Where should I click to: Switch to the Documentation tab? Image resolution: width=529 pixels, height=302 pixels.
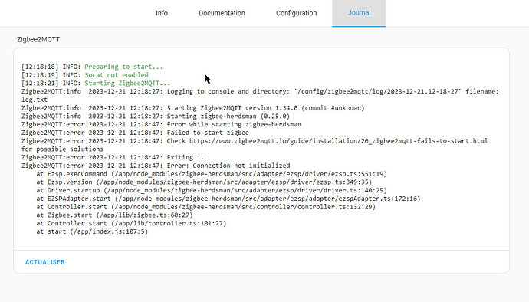coord(222,13)
